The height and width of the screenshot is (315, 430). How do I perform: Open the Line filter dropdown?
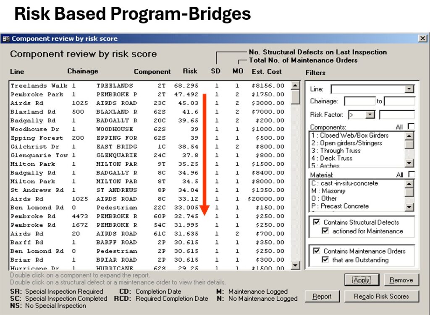click(x=409, y=89)
